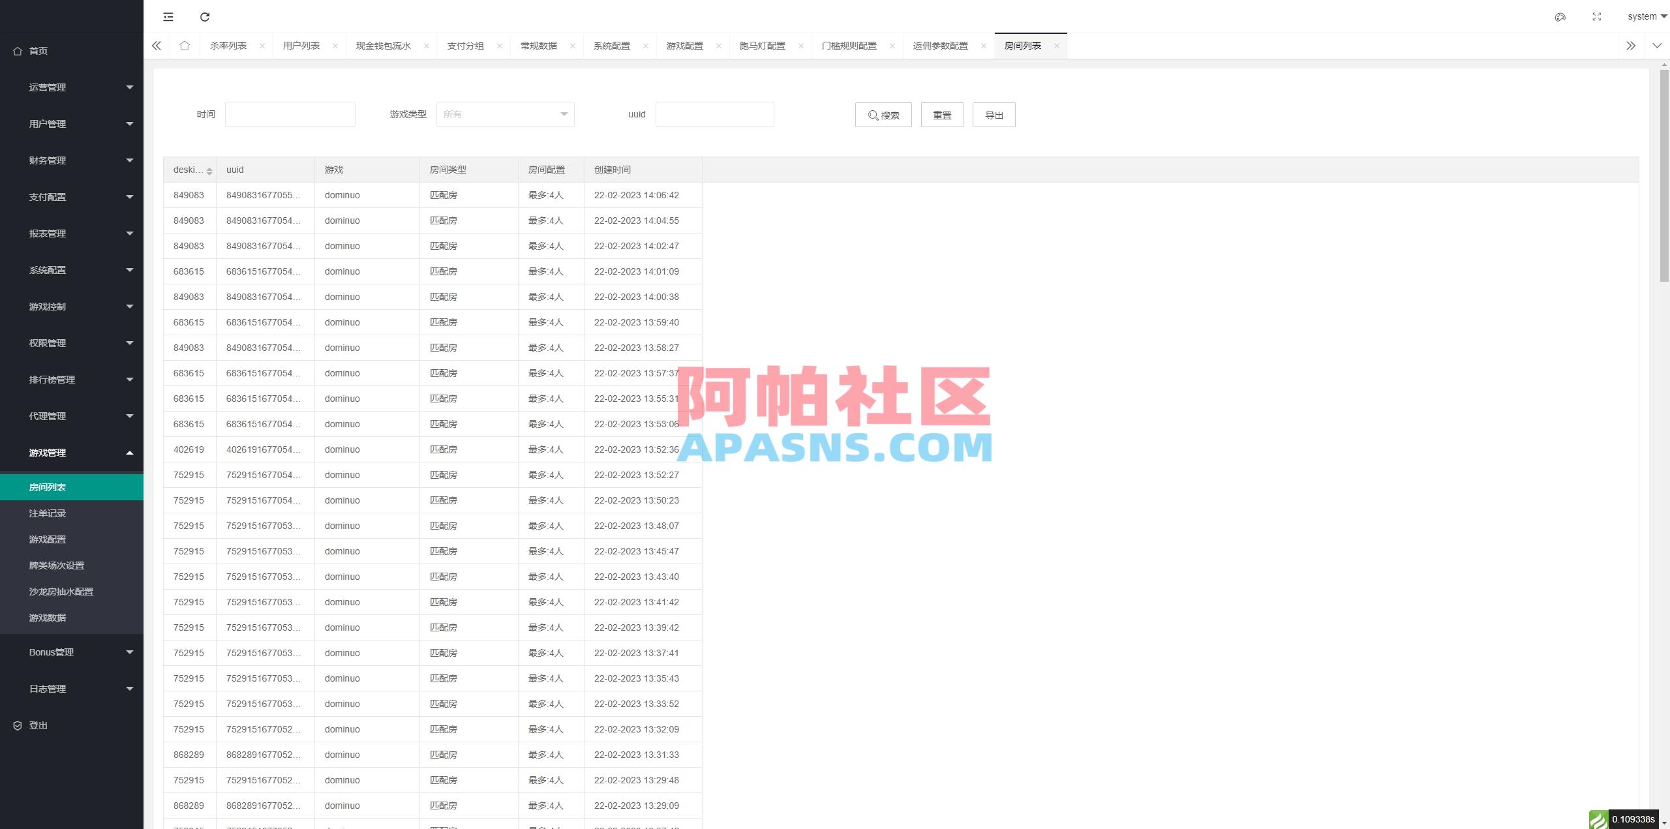Select the 房间列表 item in the sidebar
Screen dimensions: 1670x829
[x=47, y=487]
